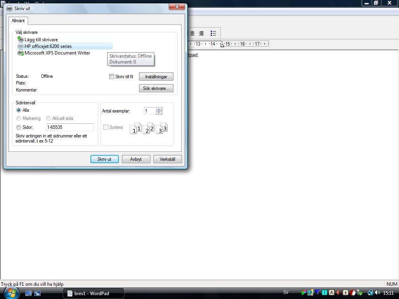The height and width of the screenshot is (299, 399).
Task: Click the brev1 - WordPad taskbar button
Action: coord(94,294)
